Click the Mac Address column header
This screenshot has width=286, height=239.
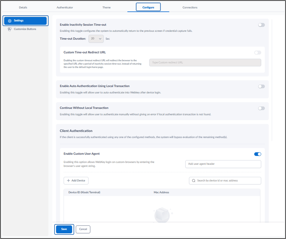pyautogui.click(x=162, y=192)
